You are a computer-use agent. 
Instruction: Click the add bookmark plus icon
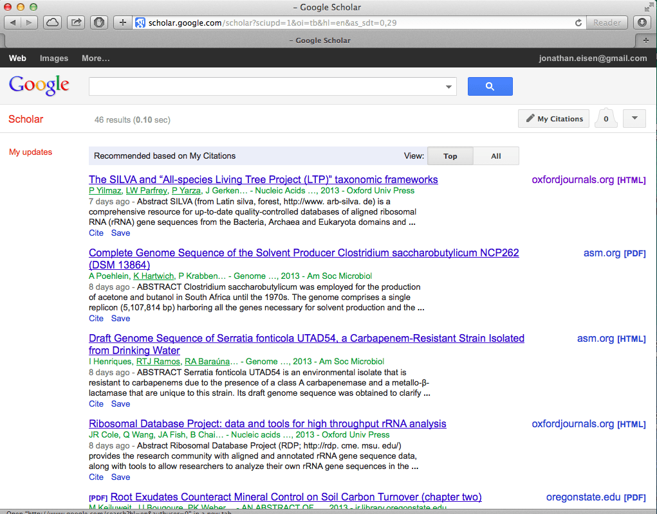[123, 22]
